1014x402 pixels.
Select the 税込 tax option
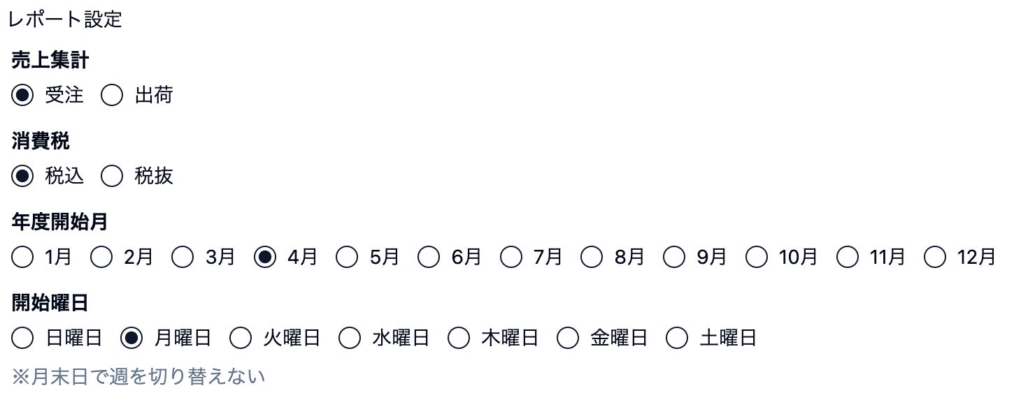(x=22, y=177)
